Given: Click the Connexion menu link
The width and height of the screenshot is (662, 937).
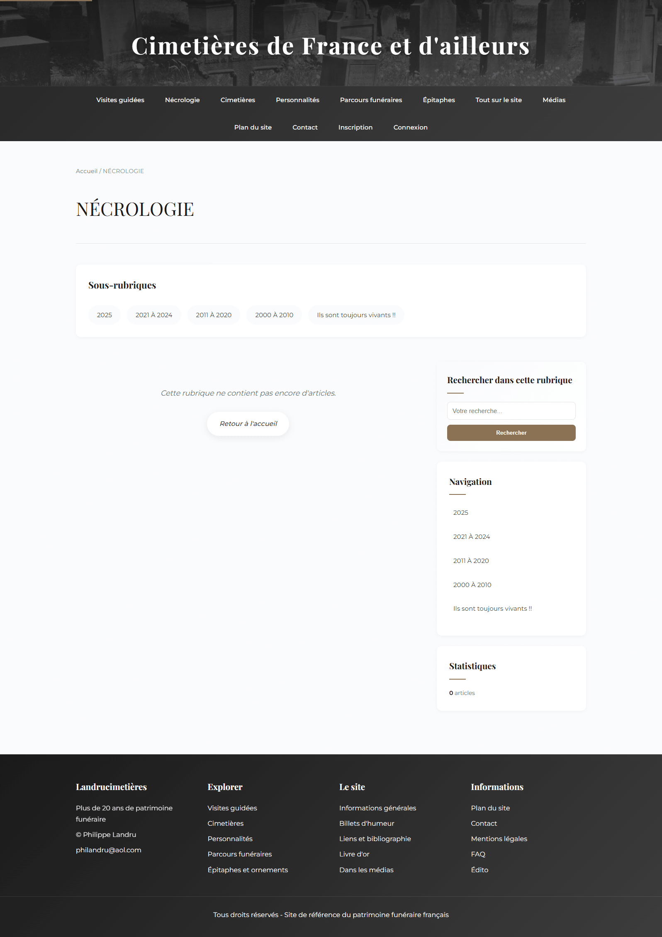Looking at the screenshot, I should [x=410, y=127].
